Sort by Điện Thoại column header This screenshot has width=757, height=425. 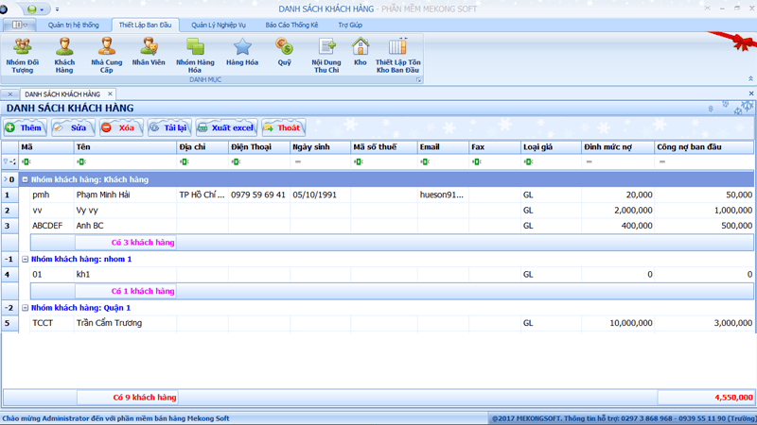(258, 147)
